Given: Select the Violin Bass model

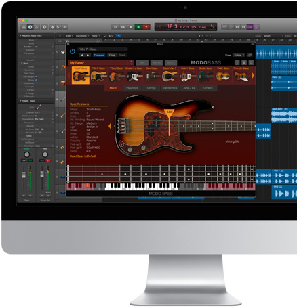Looking at the screenshot, I should (x=223, y=75).
